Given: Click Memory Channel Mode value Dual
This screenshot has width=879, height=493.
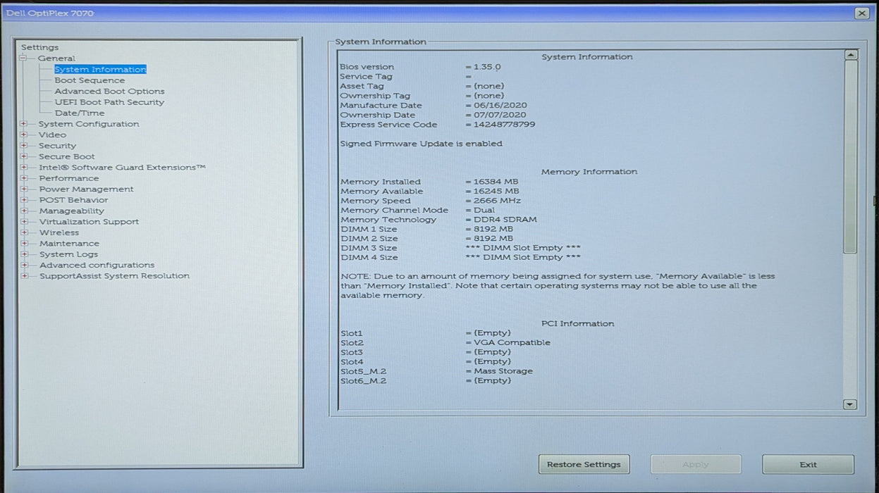Looking at the screenshot, I should (484, 210).
